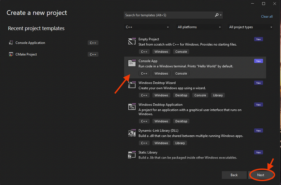This screenshot has height=185, width=281.
Task: Click the recent Console Application icon
Action: 11,43
